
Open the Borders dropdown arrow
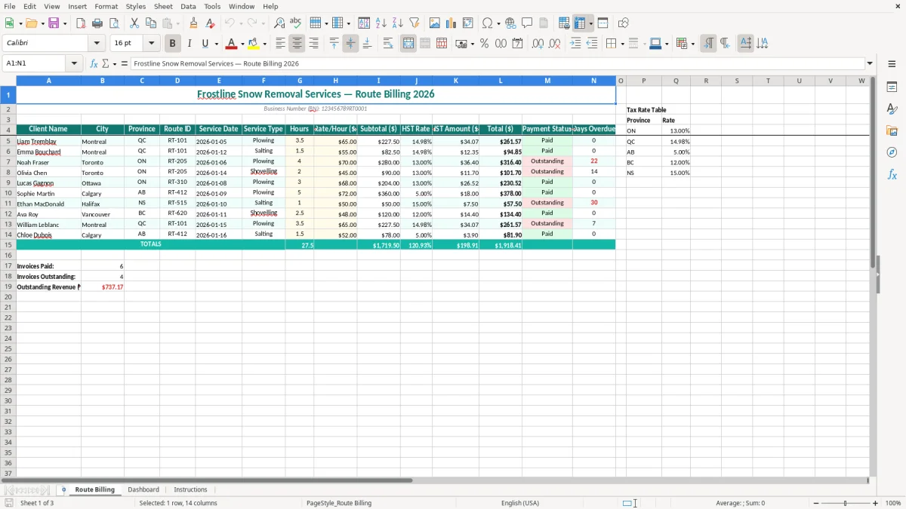[621, 44]
